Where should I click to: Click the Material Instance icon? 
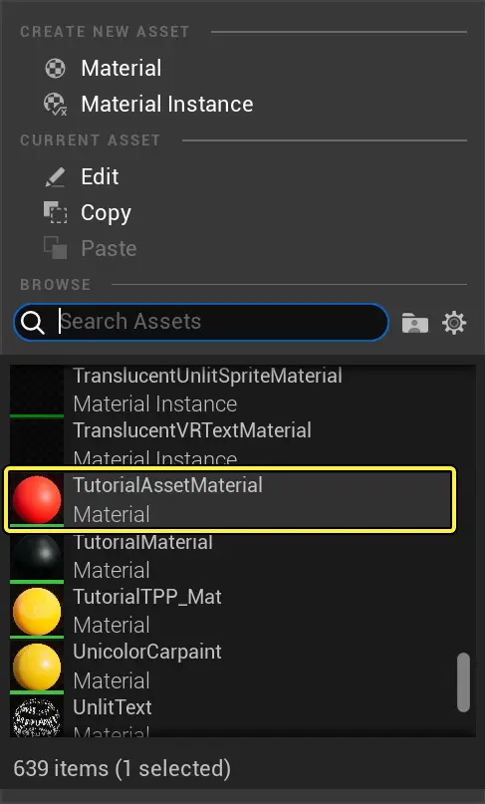coord(55,105)
